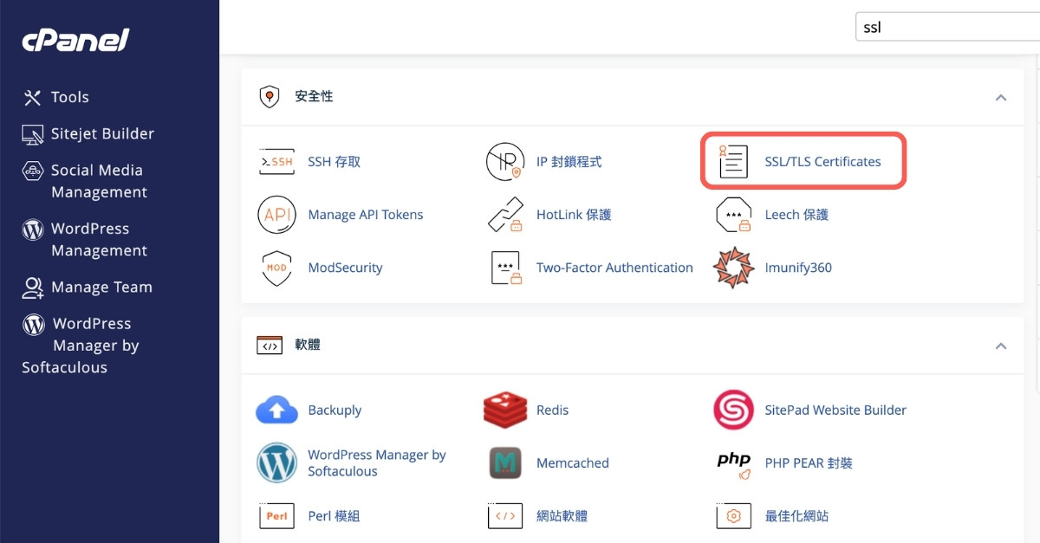Click the Leech 保護 link
This screenshot has width=1040, height=543.
tap(796, 215)
